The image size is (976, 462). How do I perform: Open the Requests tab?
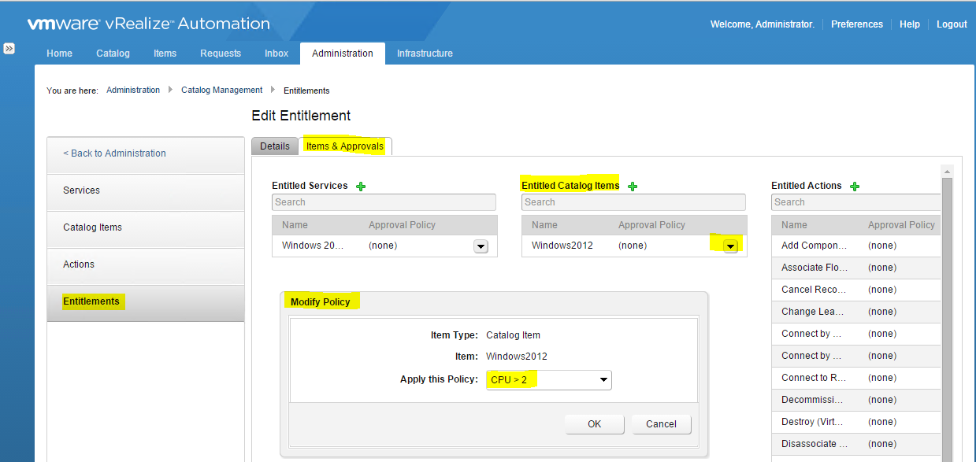(x=221, y=54)
